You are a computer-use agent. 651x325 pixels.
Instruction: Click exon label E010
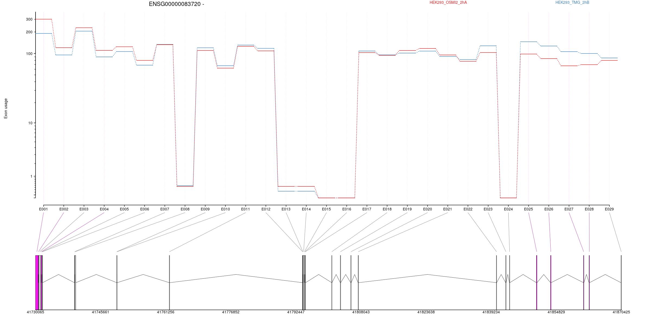pyautogui.click(x=225, y=209)
